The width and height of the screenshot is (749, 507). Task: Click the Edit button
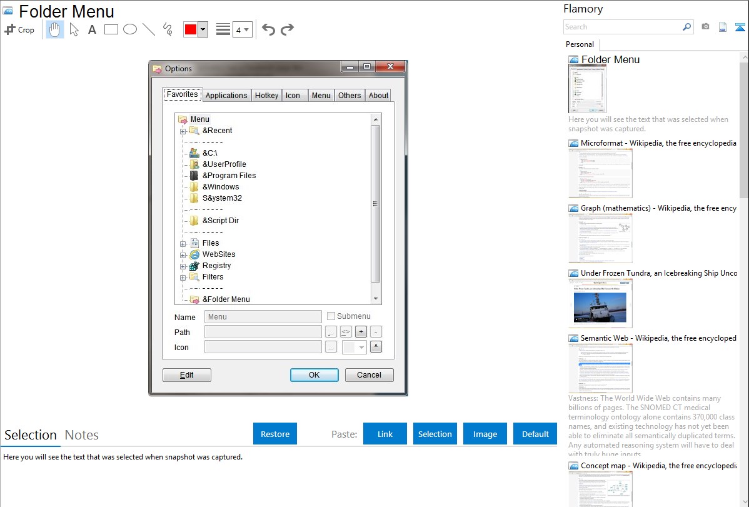[187, 374]
